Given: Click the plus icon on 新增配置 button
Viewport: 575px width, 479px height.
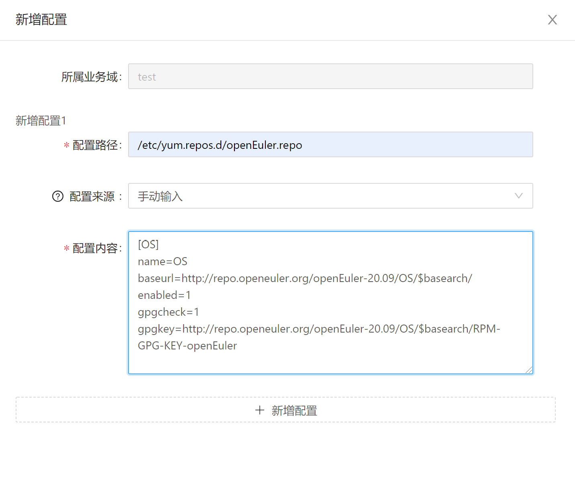Looking at the screenshot, I should (x=260, y=410).
